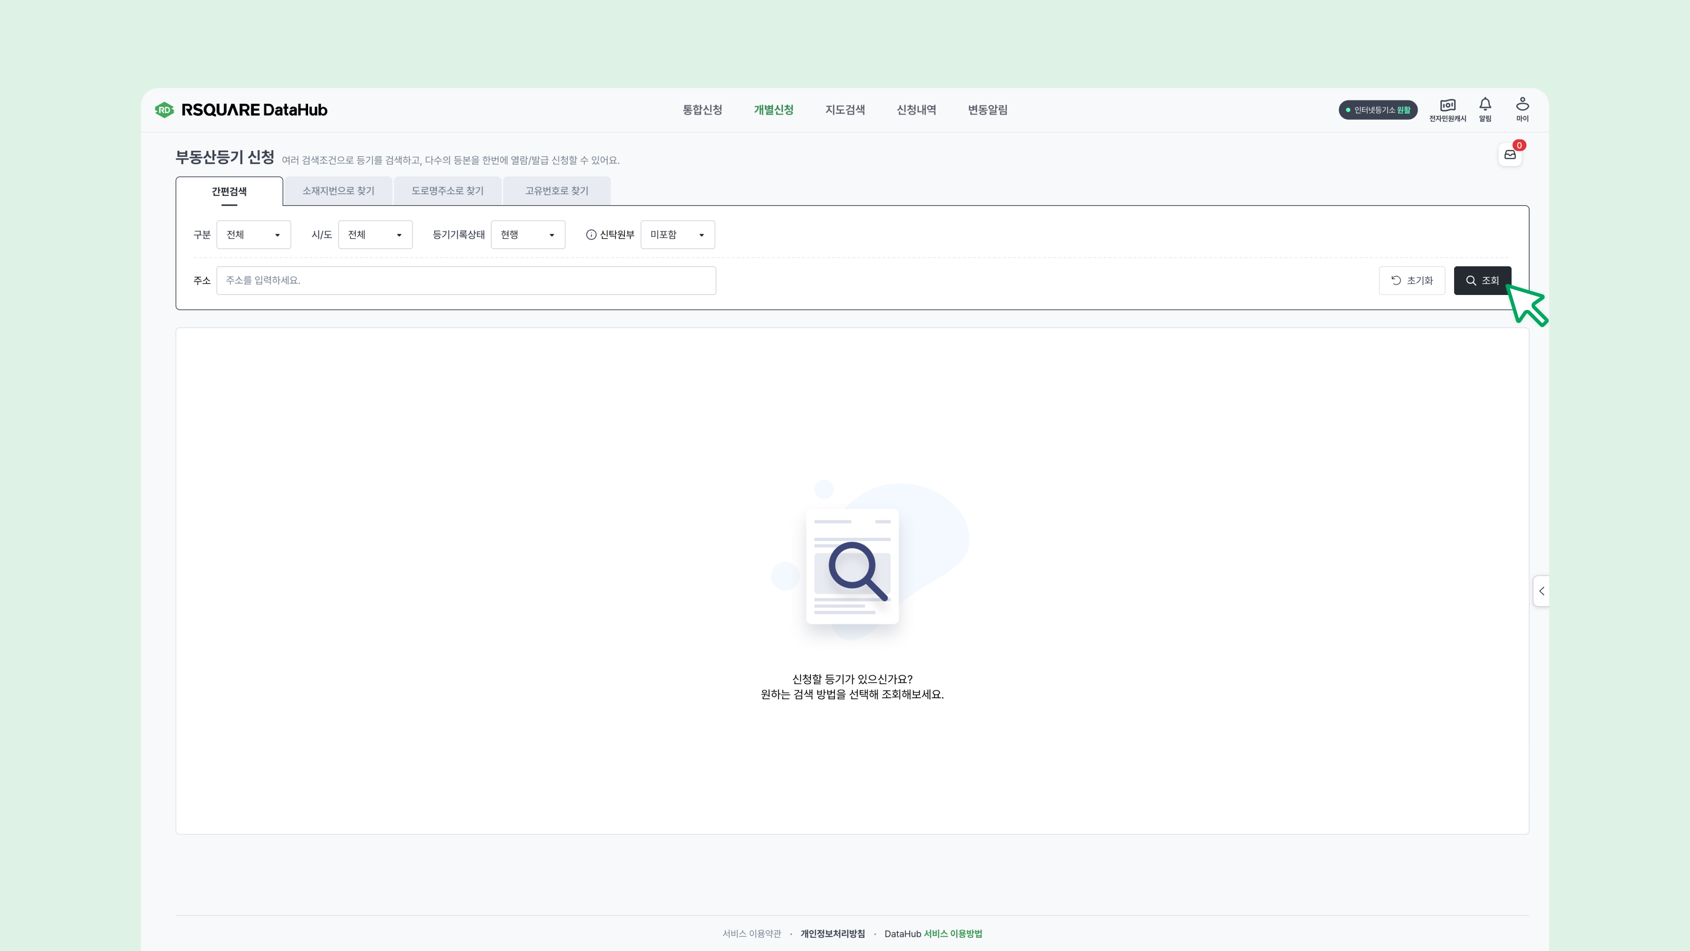Select the 고유번호로 찾기 tab
Viewport: 1690px width, 951px height.
point(556,191)
